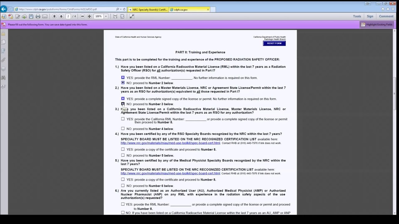Save the PDF with the floppy disk icon

31,16
